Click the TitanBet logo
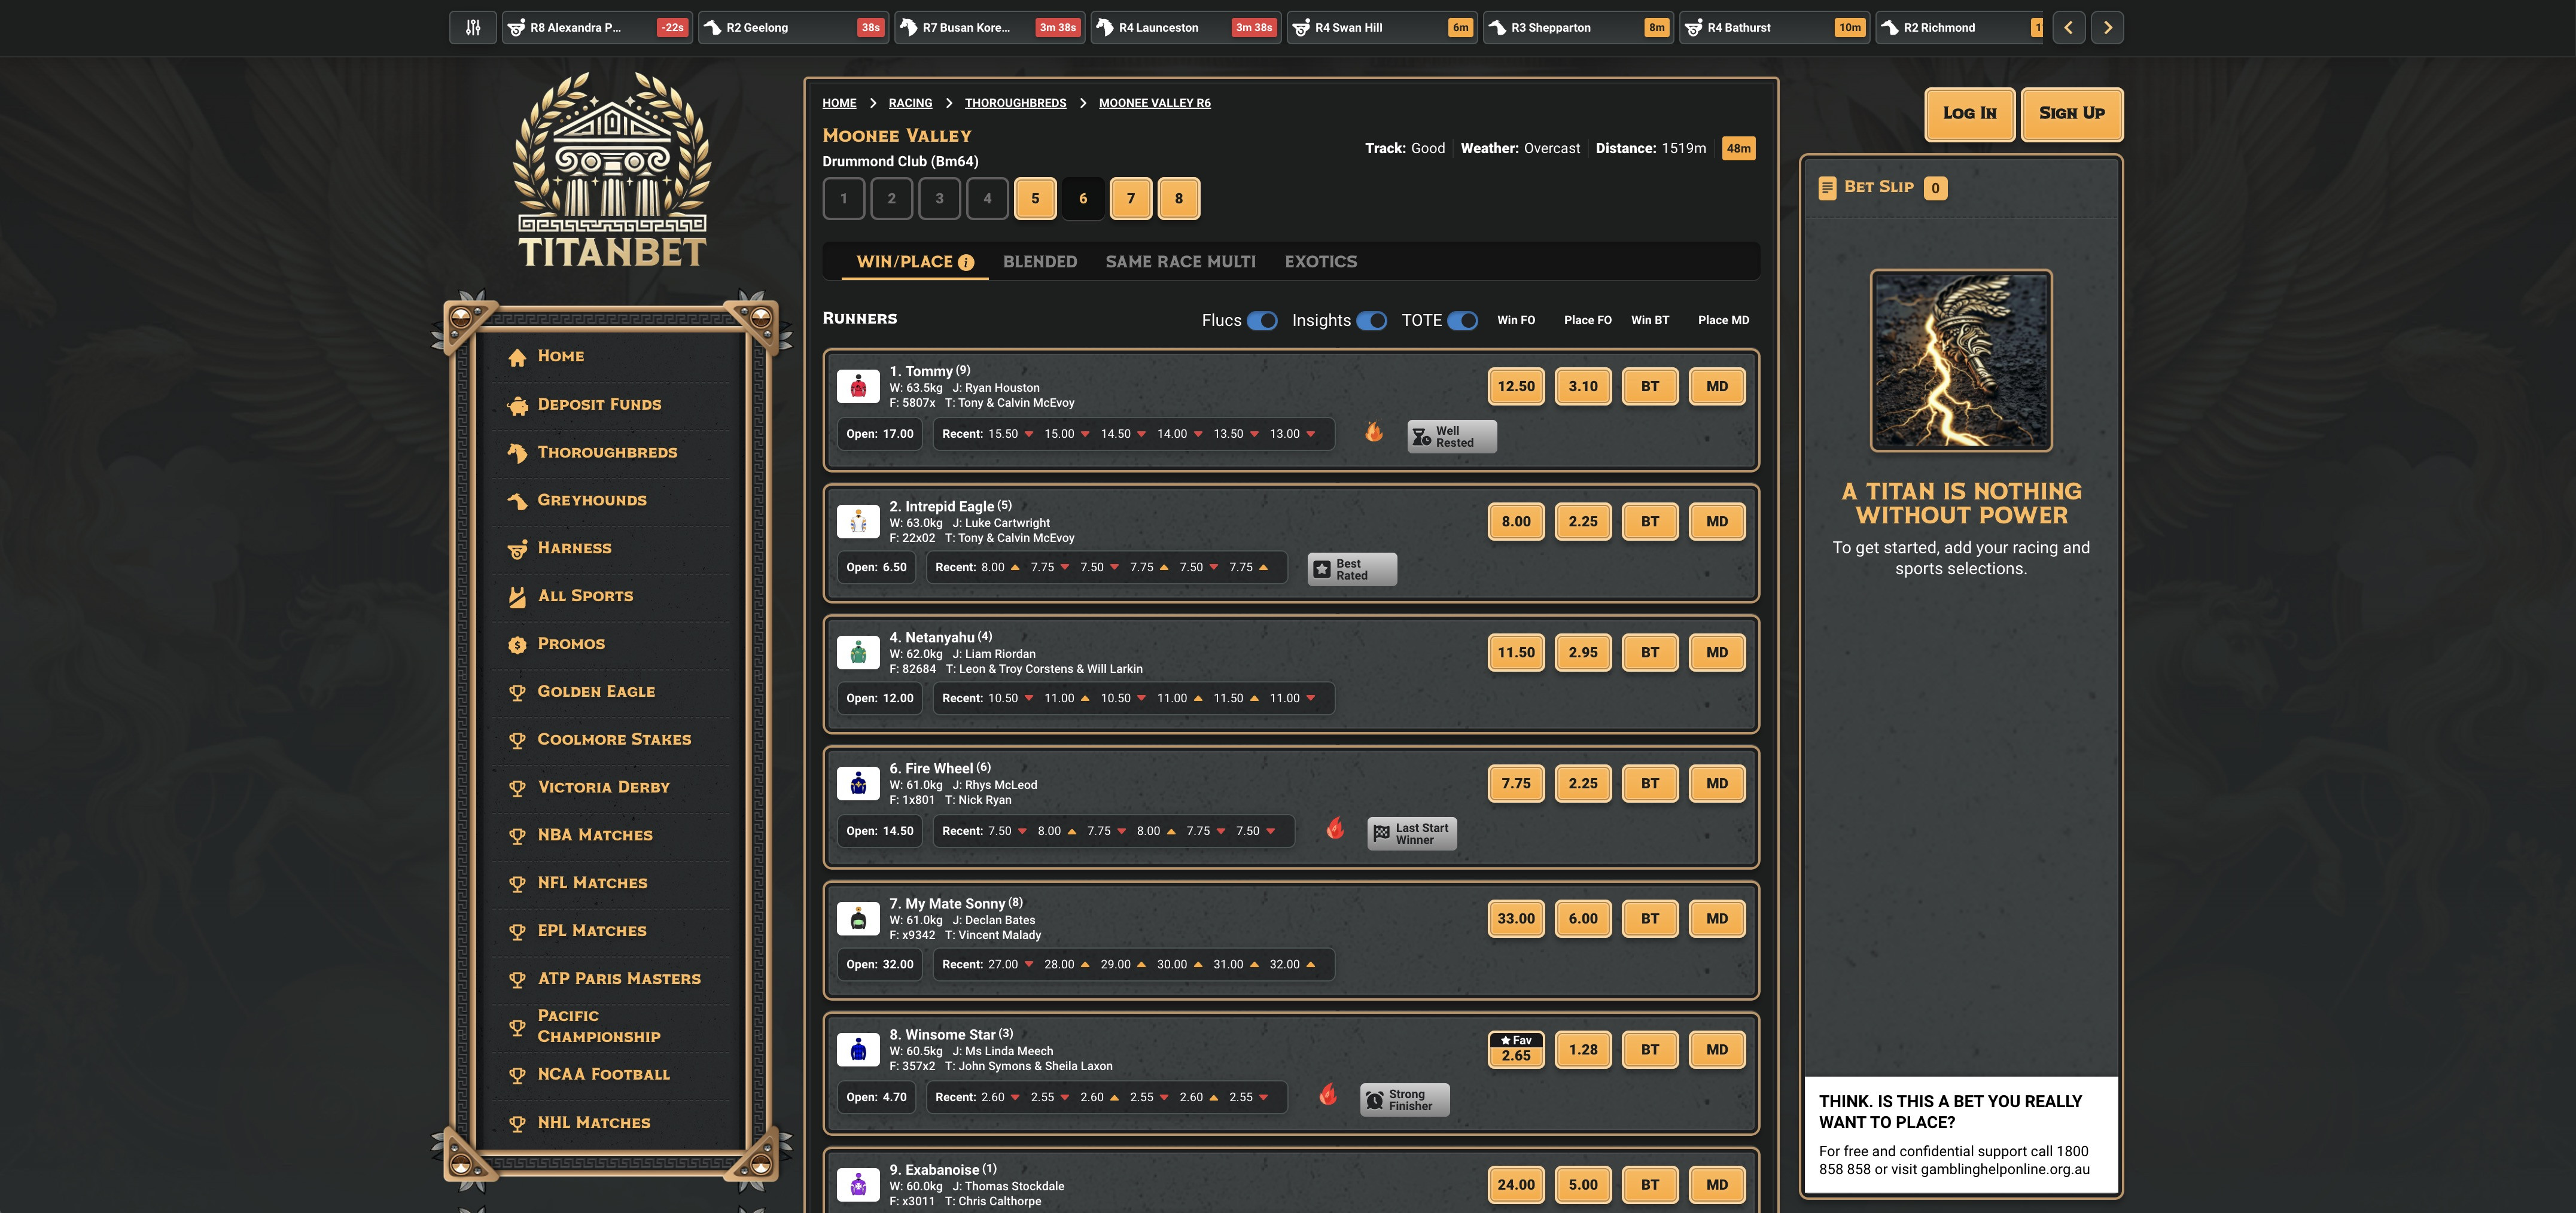Viewport: 2576px width, 1213px height. point(612,170)
